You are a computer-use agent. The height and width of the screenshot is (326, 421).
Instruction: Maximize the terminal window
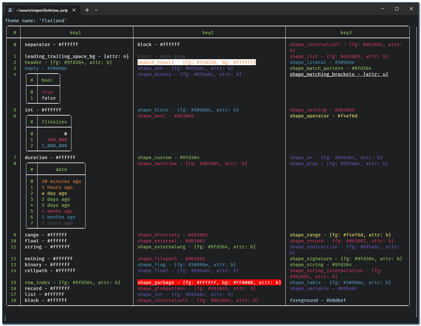click(397, 9)
